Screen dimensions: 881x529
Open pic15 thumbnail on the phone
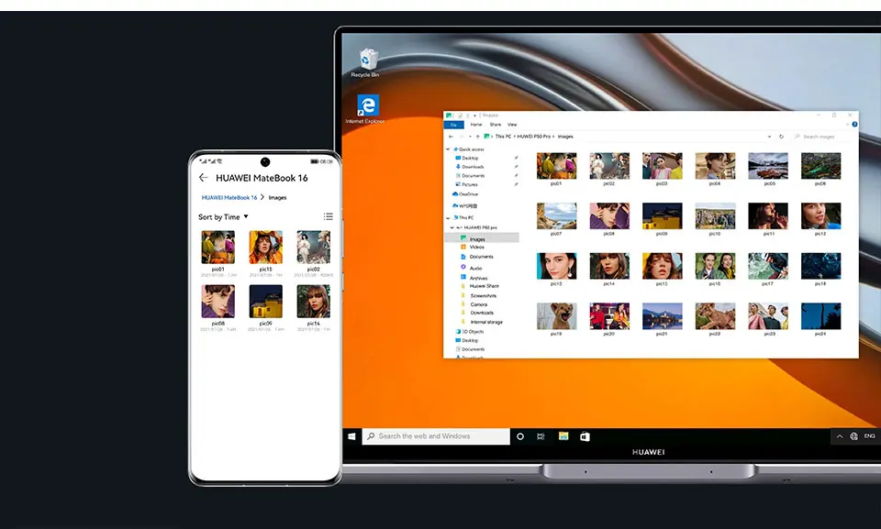[x=266, y=248]
